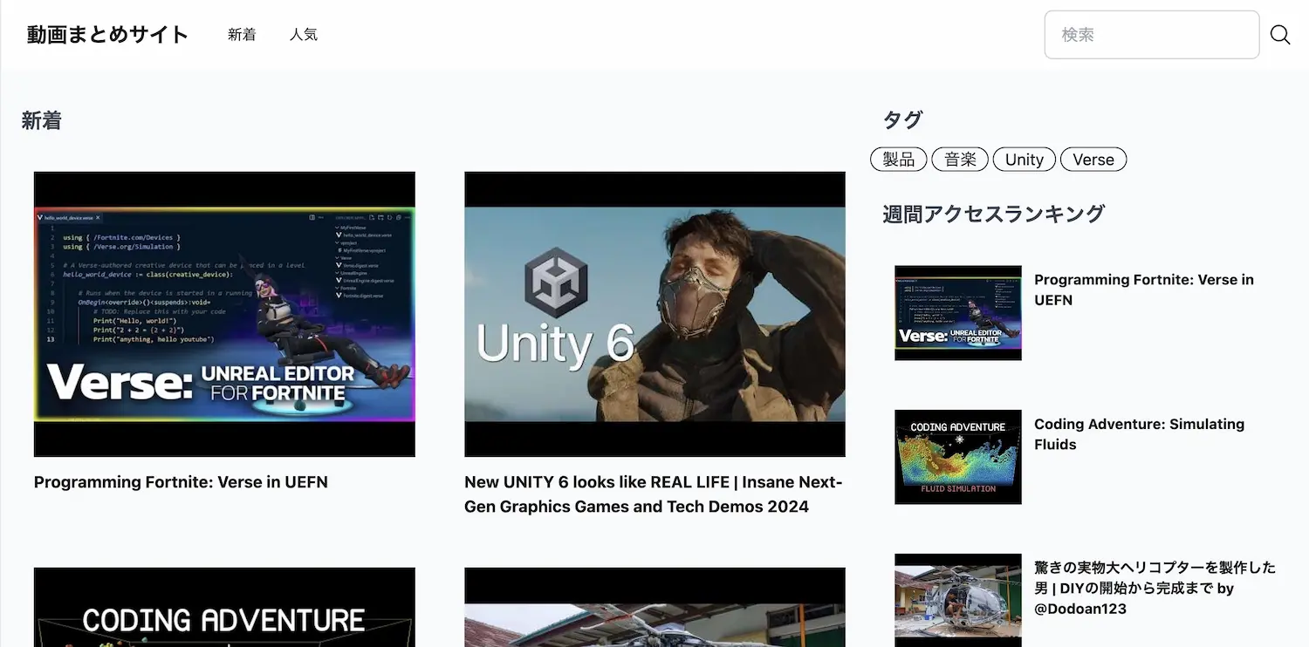This screenshot has width=1309, height=647.
Task: Open main 'Programming Fortnite: Verse in UEFN' title
Action: [181, 482]
